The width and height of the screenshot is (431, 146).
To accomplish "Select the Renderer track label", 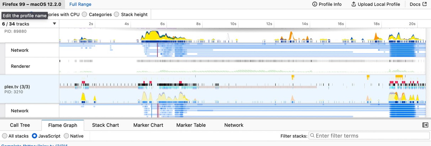I will [x=20, y=66].
